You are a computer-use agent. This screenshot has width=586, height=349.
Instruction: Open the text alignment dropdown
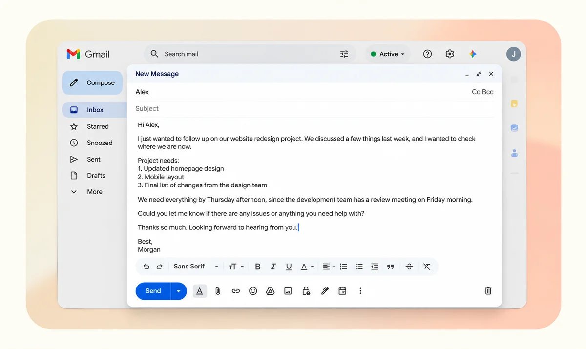329,267
